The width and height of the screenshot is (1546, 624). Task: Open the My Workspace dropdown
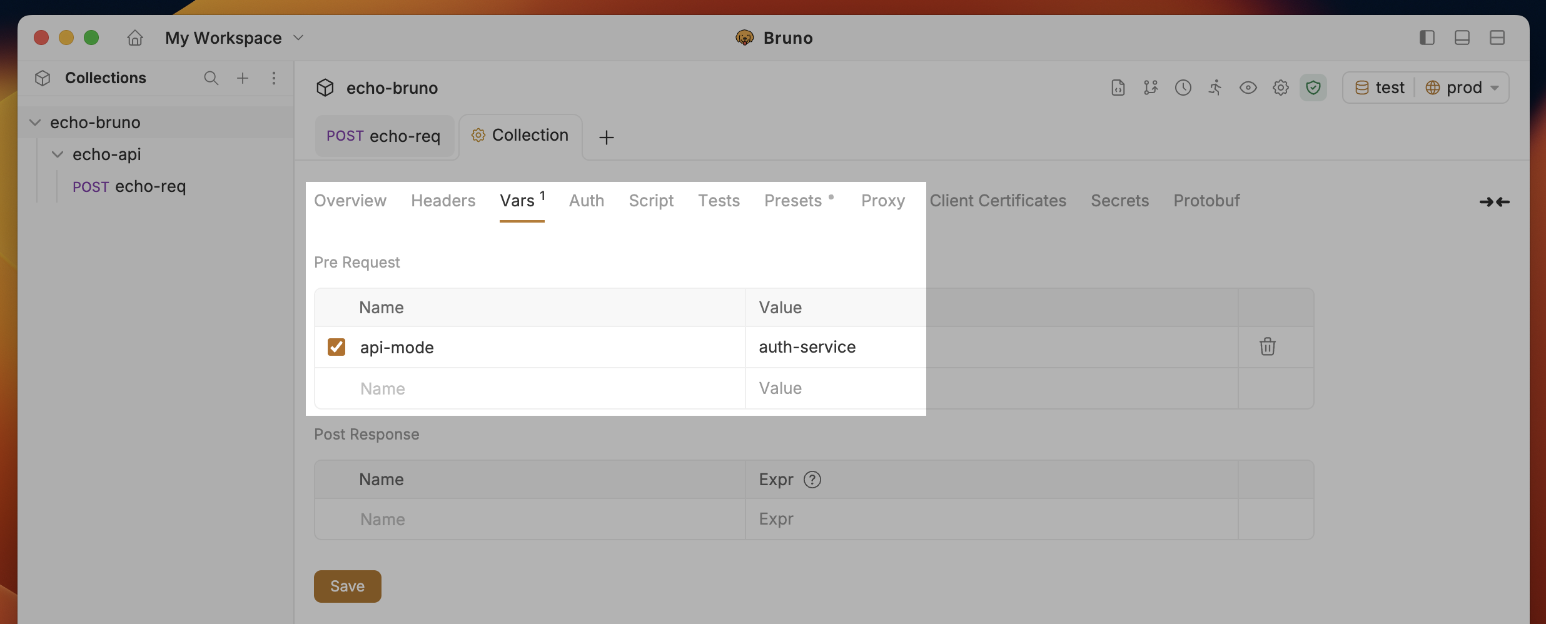coord(298,38)
